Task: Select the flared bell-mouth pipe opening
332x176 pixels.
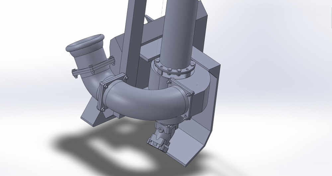Action: (x=86, y=43)
